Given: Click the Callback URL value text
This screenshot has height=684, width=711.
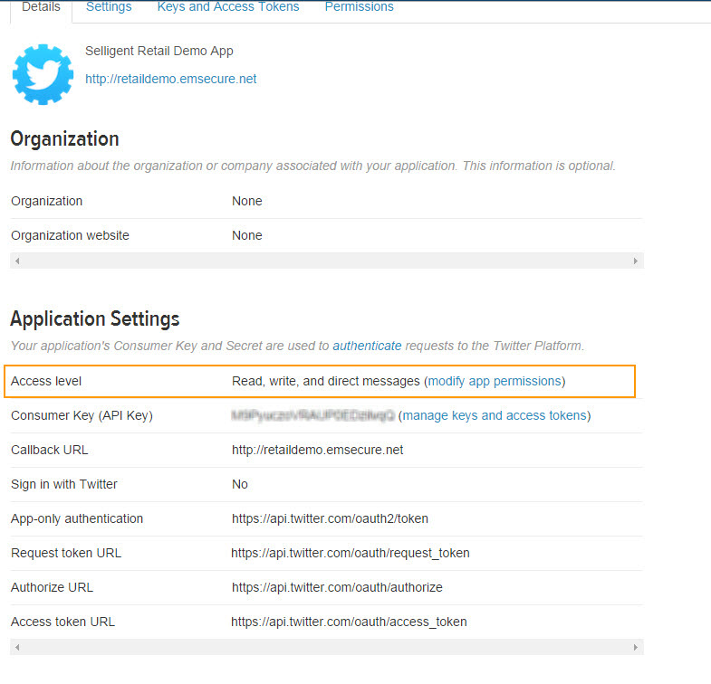Looking at the screenshot, I should point(317,450).
